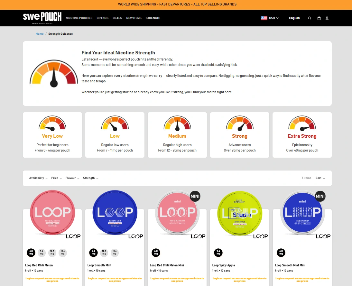Select 6.3 mg for Loop Red Chili Melon
This screenshot has width=352, height=286.
tap(31, 253)
